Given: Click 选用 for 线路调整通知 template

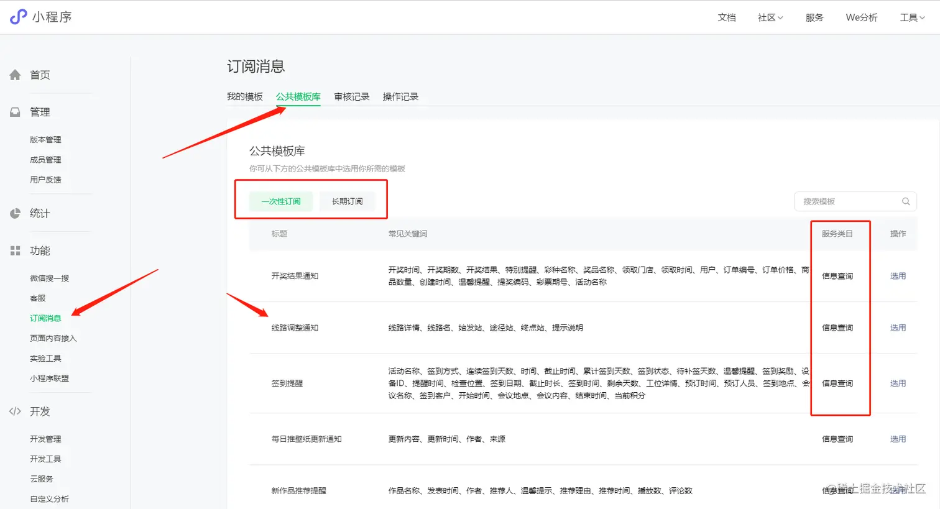Looking at the screenshot, I should (x=898, y=328).
